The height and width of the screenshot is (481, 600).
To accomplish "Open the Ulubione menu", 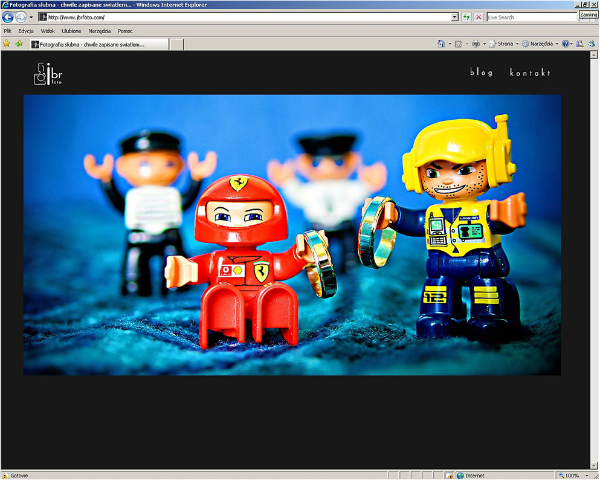I will coord(71,31).
